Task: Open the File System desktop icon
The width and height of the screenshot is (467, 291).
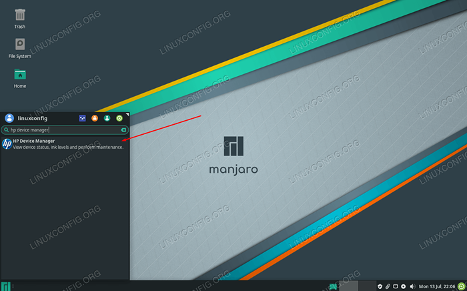Action: (19, 48)
